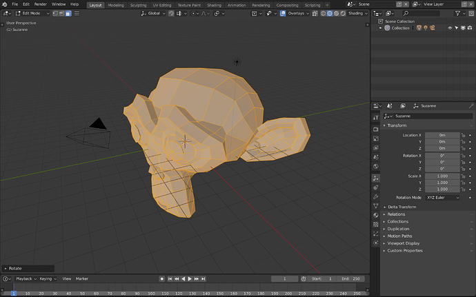Click the Scene icon in properties header
Screen dimensions: 476x297
coord(390,106)
